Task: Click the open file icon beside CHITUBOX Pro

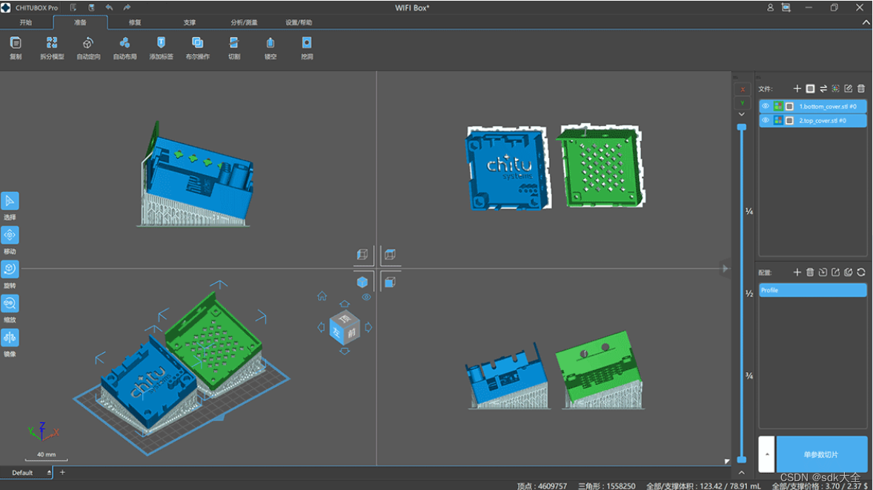Action: point(73,8)
